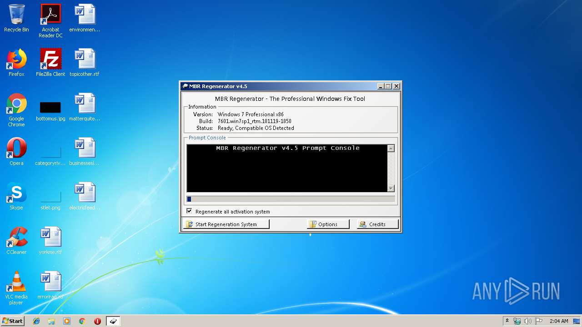Open FileZilla Client shortcut
The image size is (582, 327).
pos(50,63)
